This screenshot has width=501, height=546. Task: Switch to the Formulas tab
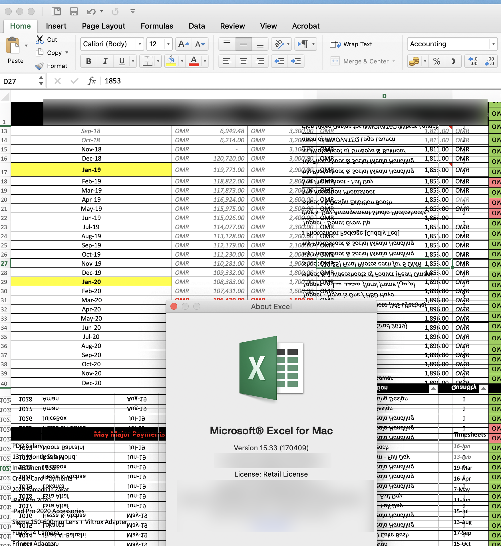(157, 26)
